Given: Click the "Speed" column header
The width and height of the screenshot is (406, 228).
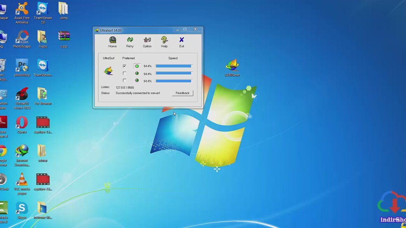Looking at the screenshot, I should coord(173,58).
